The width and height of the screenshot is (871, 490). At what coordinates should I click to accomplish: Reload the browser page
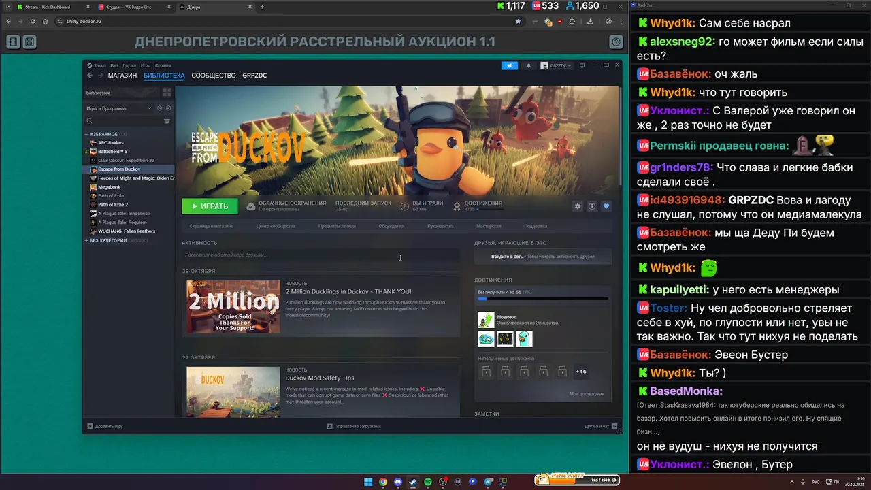click(x=33, y=22)
